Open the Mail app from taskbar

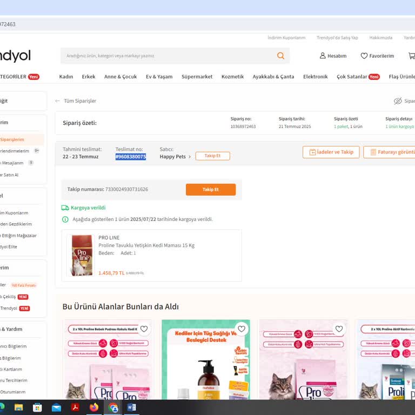click(x=56, y=407)
